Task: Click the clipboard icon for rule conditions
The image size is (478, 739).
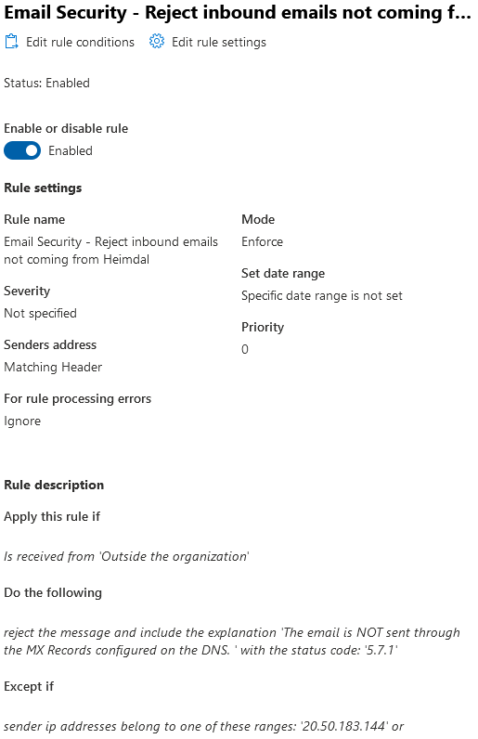Action: click(11, 42)
